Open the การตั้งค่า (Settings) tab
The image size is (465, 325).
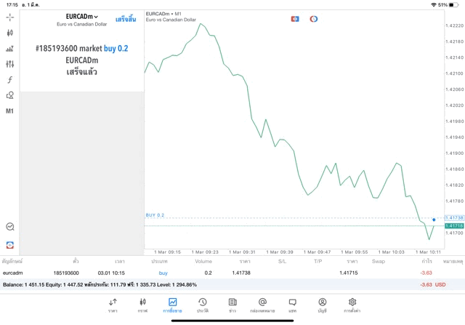(352, 305)
